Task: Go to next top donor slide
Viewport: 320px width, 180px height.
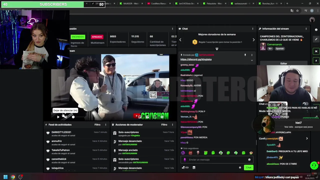Action: coord(253,40)
